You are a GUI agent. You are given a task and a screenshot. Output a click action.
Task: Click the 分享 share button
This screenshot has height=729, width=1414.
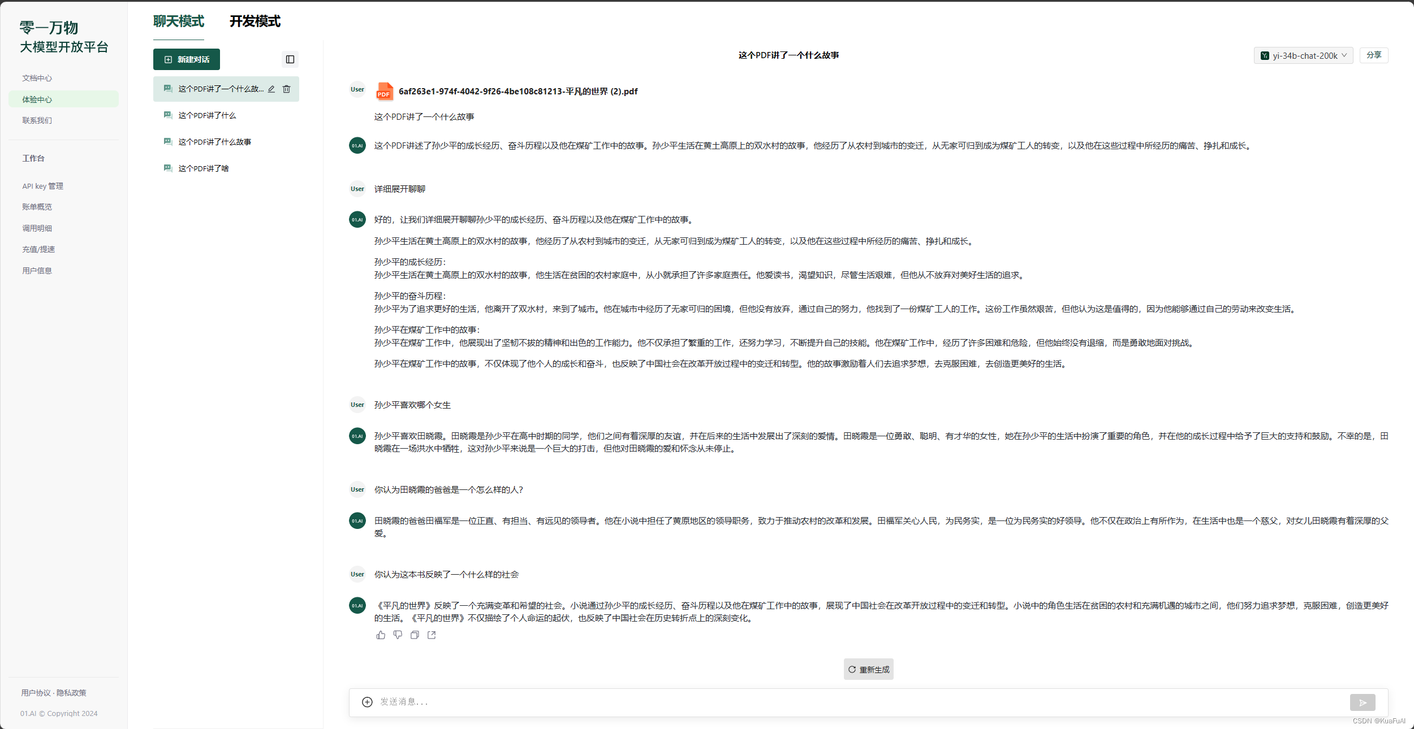tap(1373, 55)
